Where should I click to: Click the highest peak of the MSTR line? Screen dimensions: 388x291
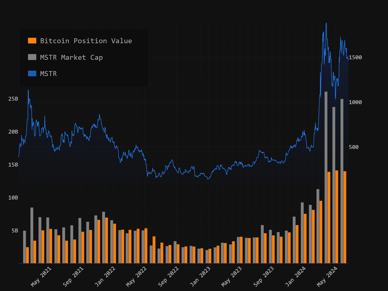pyautogui.click(x=326, y=24)
